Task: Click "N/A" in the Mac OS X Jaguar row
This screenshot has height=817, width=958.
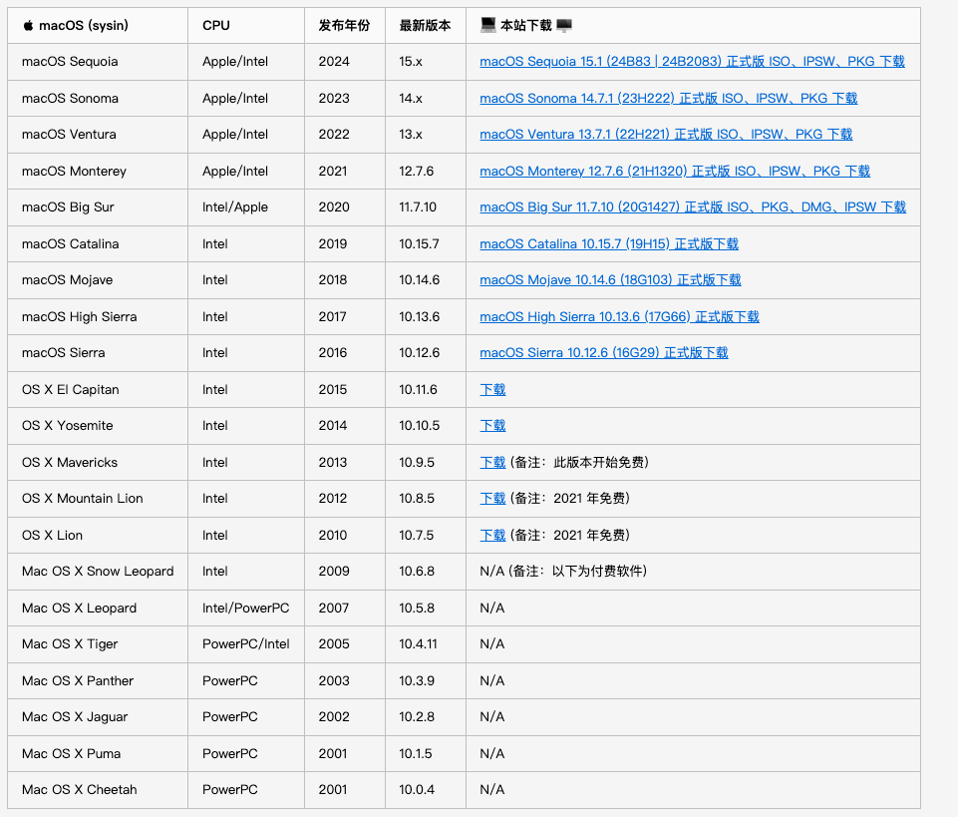Action: (491, 716)
